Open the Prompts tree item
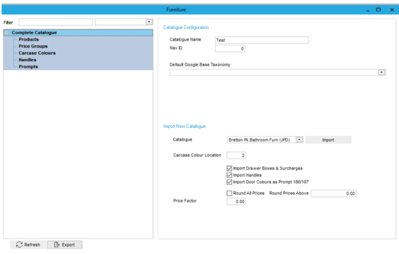Screen dimensions: 399x254 [28, 67]
